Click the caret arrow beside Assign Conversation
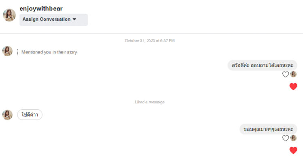303x162 pixels. pyautogui.click(x=75, y=19)
